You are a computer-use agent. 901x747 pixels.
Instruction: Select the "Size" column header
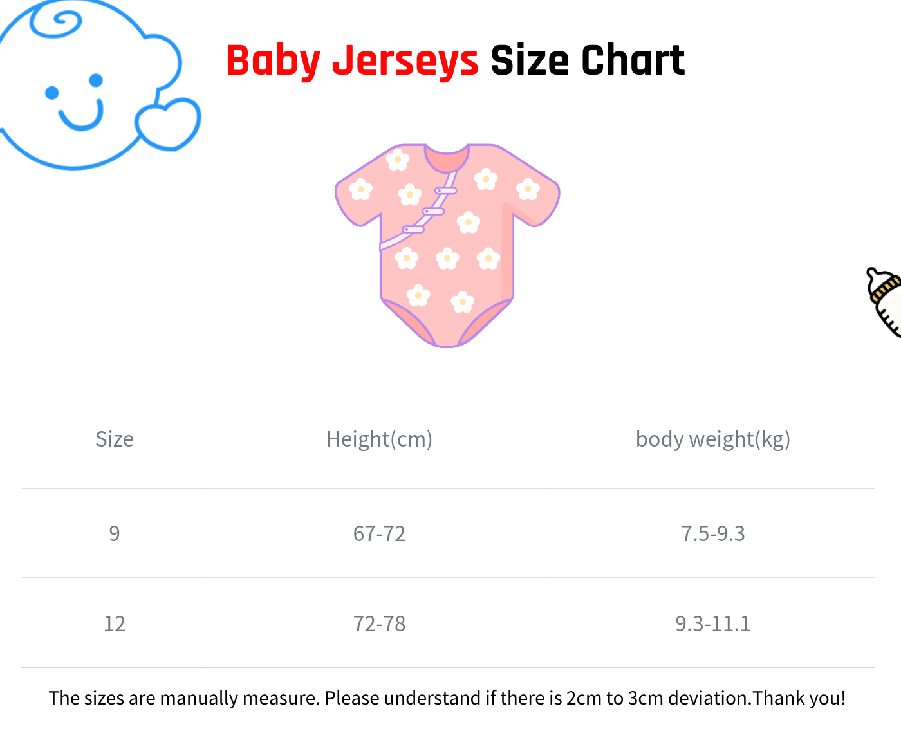[x=115, y=439]
